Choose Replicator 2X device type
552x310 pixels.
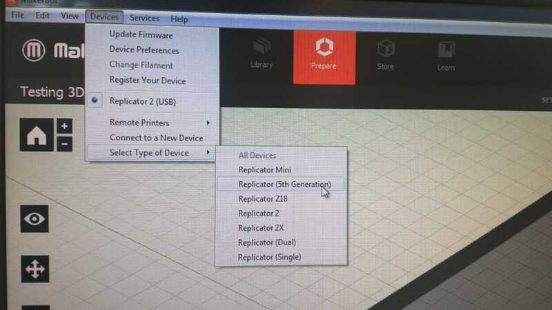pyautogui.click(x=281, y=228)
